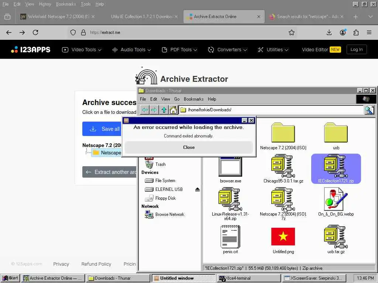The width and height of the screenshot is (378, 283).
Task: Open home folder via Thunar toolbar
Action: click(x=173, y=110)
